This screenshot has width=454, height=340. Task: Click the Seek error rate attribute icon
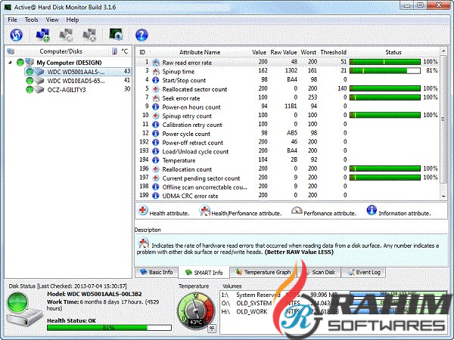pos(156,98)
